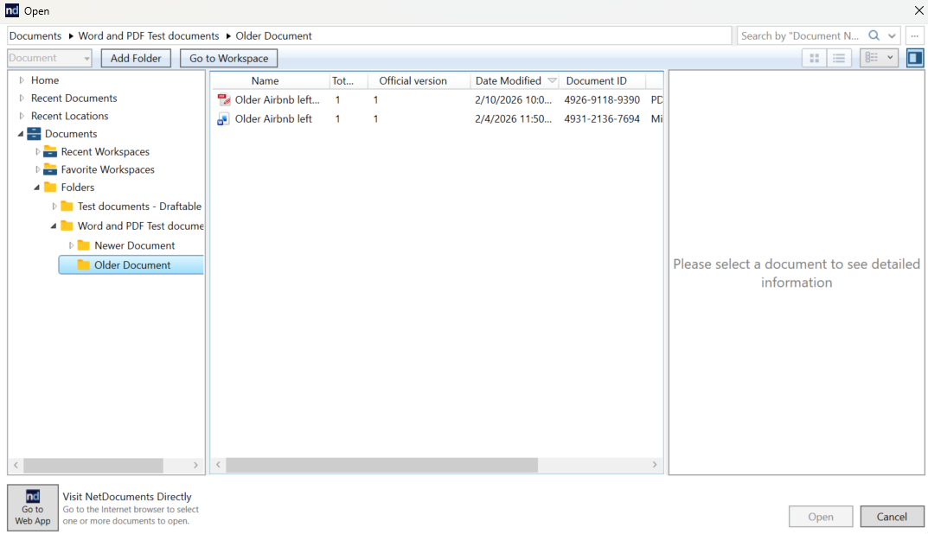Select Recent Locations in the tree

(x=70, y=116)
